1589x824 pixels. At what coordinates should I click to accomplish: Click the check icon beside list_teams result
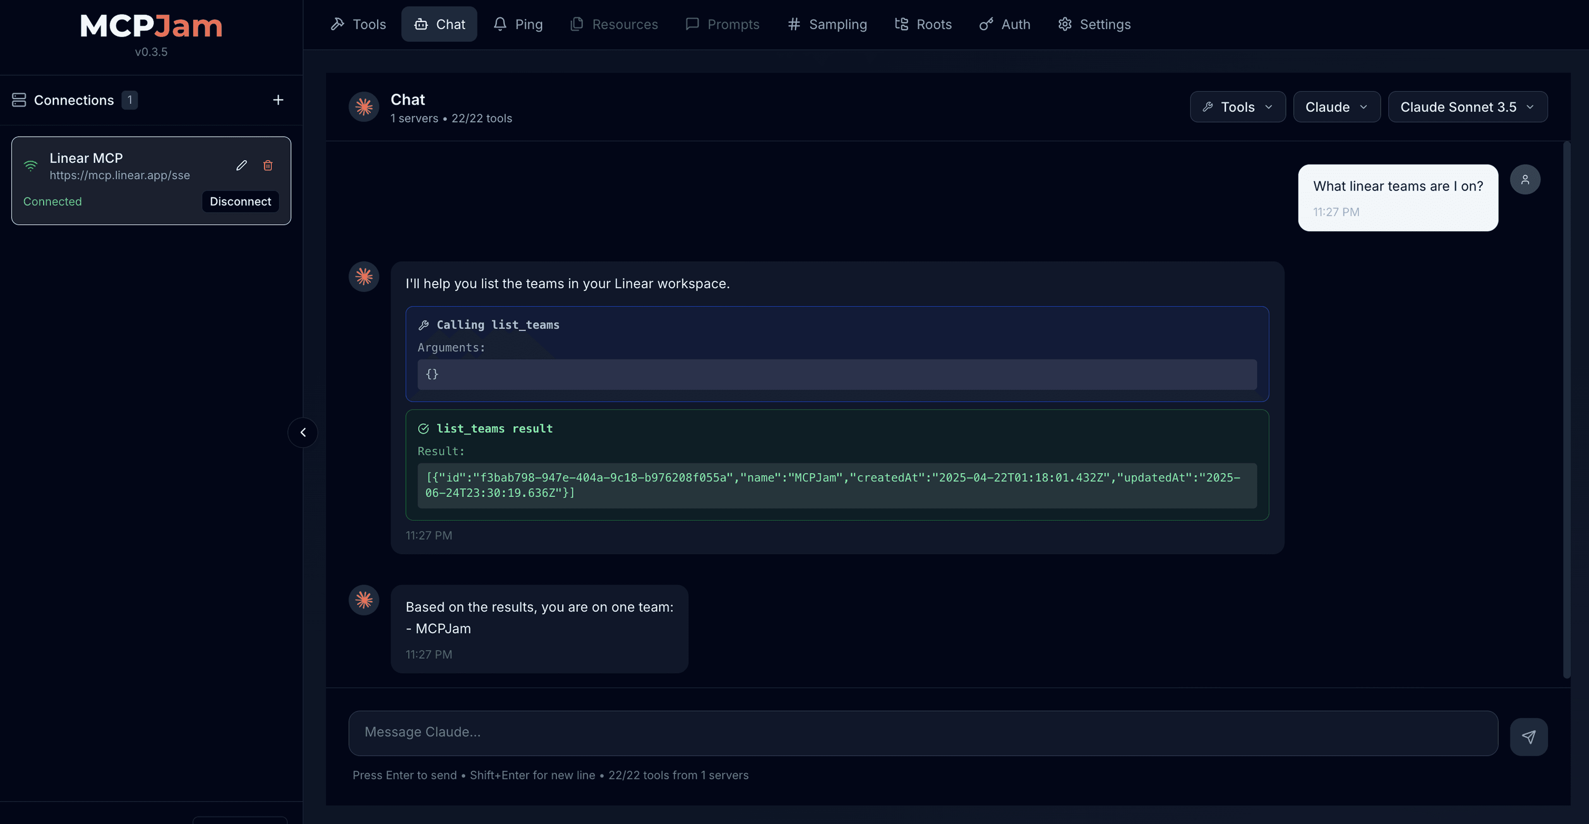click(423, 429)
